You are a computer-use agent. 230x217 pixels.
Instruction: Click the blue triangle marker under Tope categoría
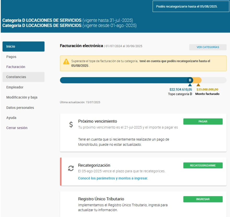pyautogui.click(x=190, y=85)
